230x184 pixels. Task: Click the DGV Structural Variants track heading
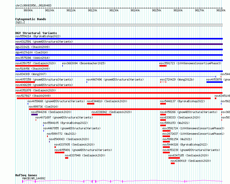pos(36,33)
